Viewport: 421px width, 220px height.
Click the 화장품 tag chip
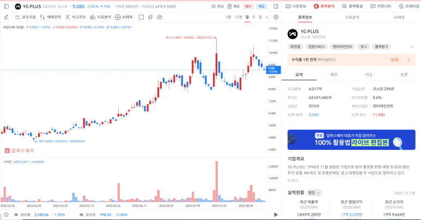click(x=295, y=47)
